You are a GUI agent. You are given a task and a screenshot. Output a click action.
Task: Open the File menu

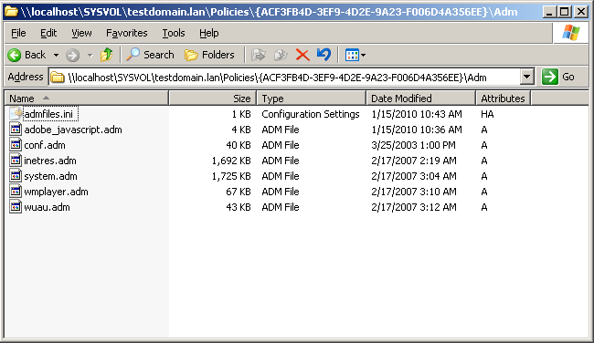point(18,33)
